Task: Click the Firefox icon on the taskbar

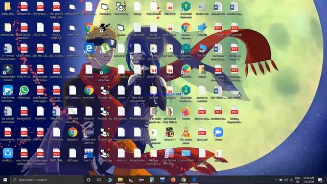Action: tap(173, 179)
